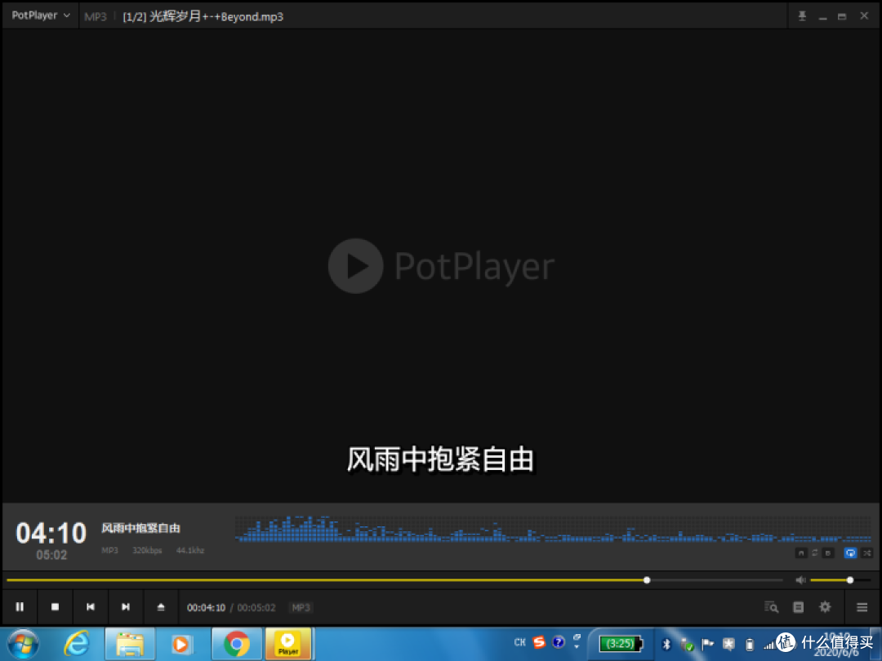This screenshot has height=661, width=882.
Task: Open the Action Center flag icon
Action: (707, 644)
